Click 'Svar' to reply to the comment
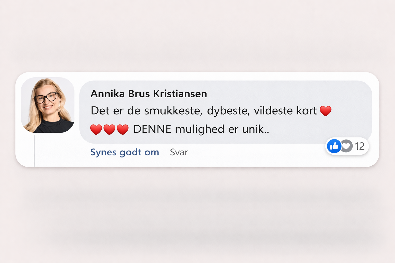Screen dimensions: 395x263 pyautogui.click(x=179, y=152)
